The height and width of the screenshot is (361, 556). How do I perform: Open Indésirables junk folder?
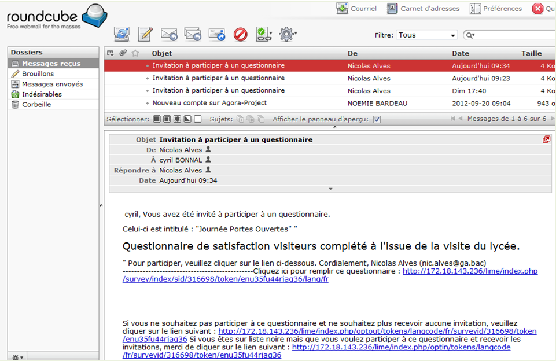pos(53,94)
